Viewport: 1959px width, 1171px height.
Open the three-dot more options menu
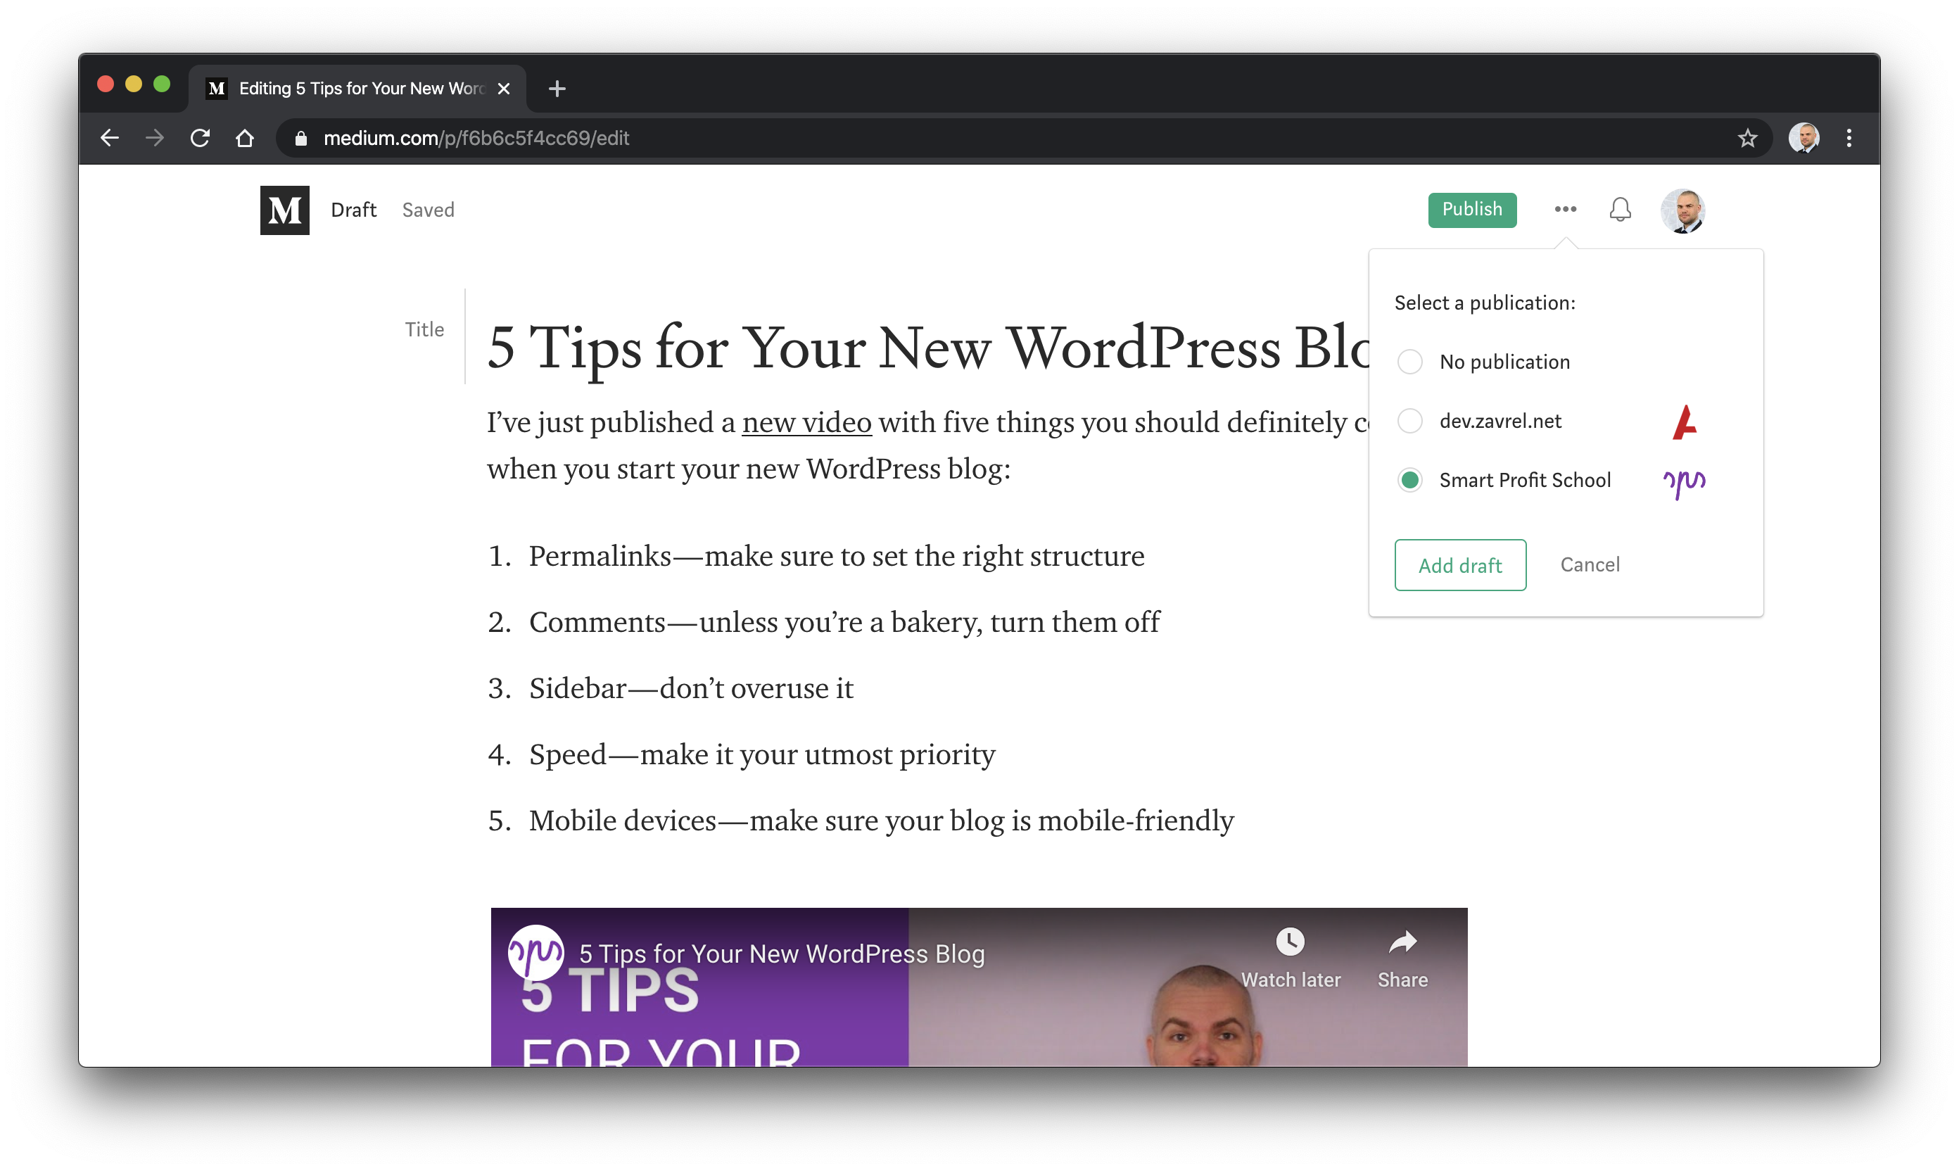pyautogui.click(x=1564, y=209)
